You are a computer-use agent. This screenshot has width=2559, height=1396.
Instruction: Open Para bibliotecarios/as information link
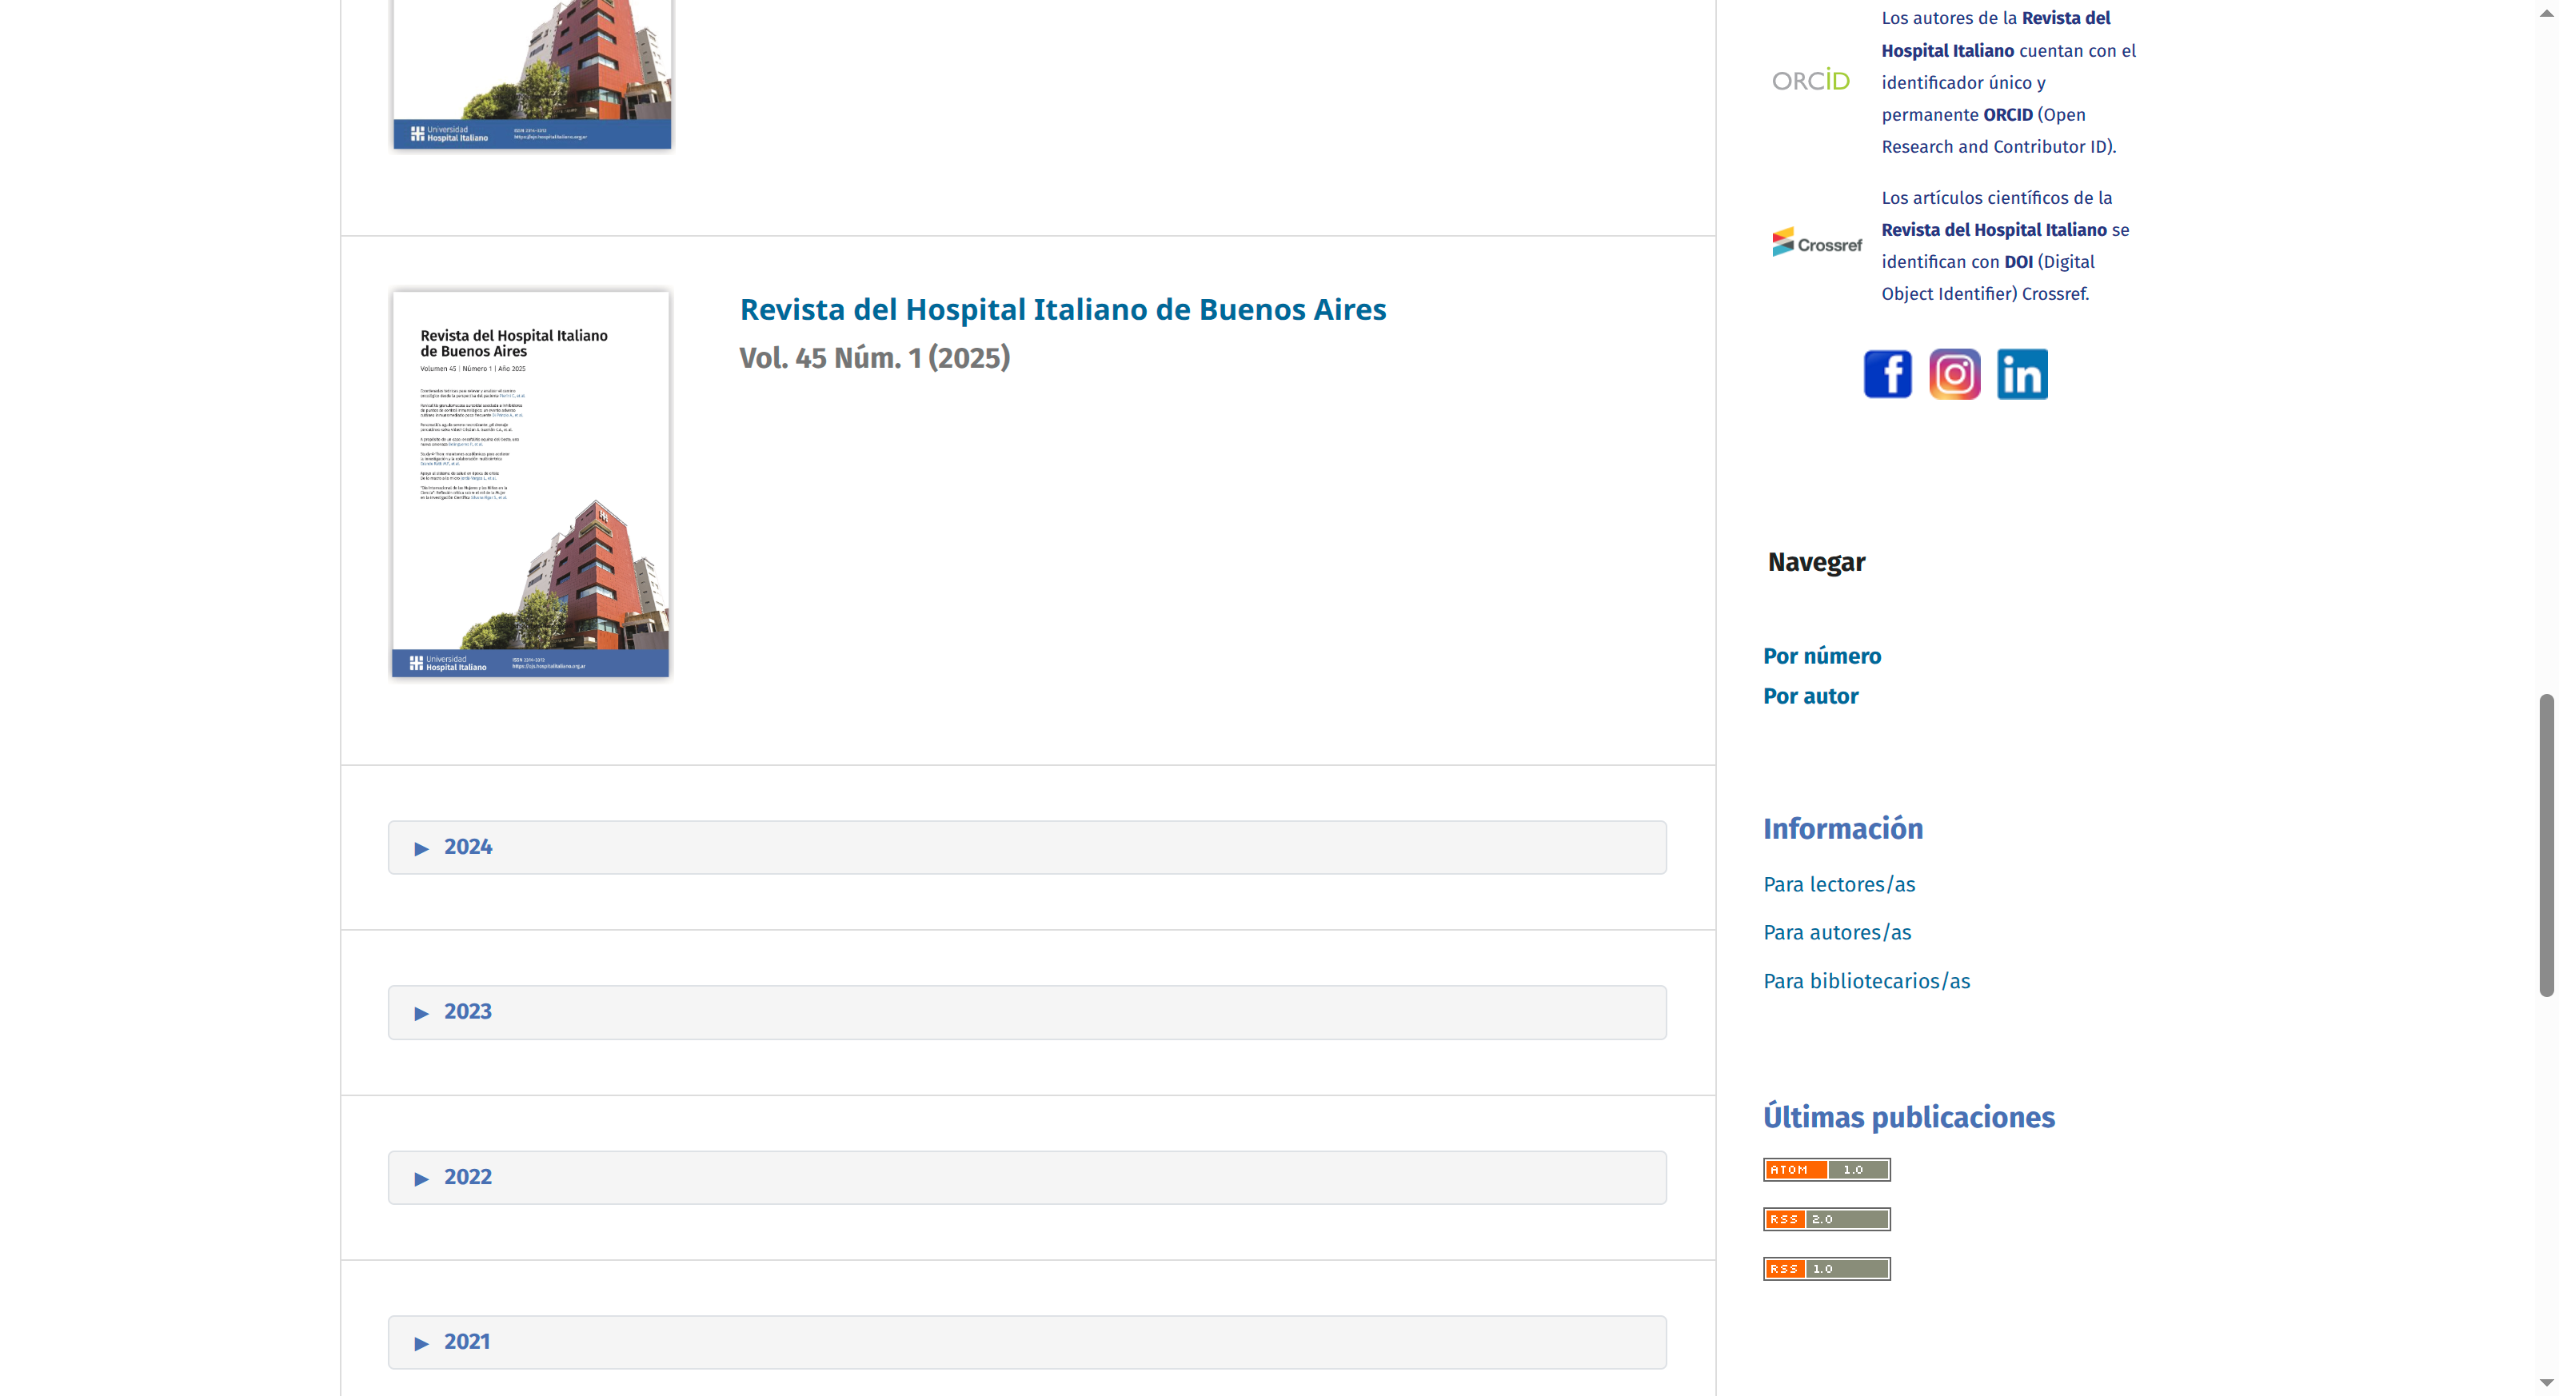pos(1866,981)
